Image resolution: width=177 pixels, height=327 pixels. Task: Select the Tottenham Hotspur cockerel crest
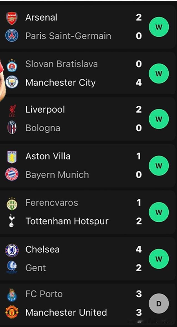pyautogui.click(x=12, y=221)
